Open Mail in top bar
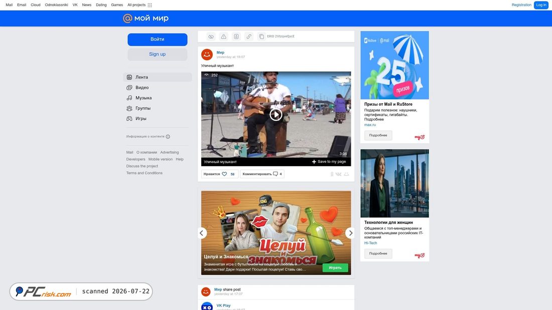Screen dimensions: 552x310 click(x=9, y=5)
